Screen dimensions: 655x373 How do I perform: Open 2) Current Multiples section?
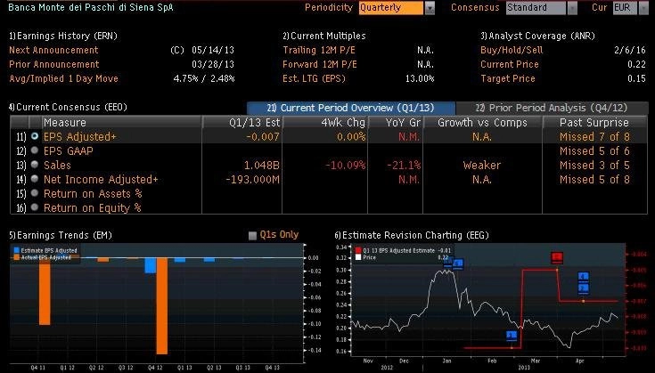(324, 36)
